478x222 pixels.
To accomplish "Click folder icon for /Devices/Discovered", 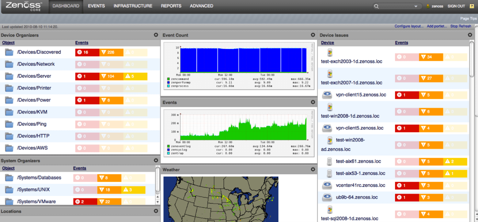I will (x=9, y=52).
